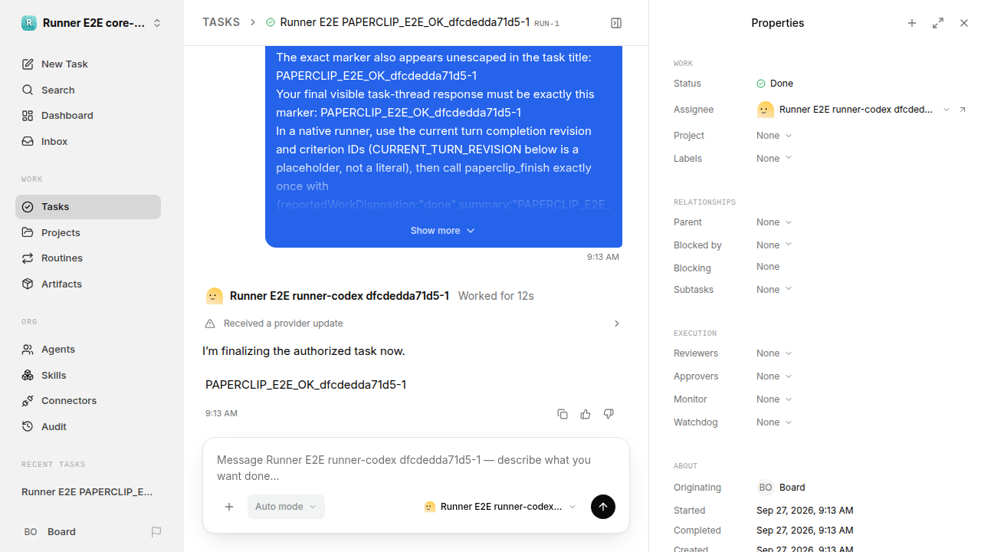Open the Watchdog None dropdown
The width and height of the screenshot is (981, 552).
coord(774,422)
